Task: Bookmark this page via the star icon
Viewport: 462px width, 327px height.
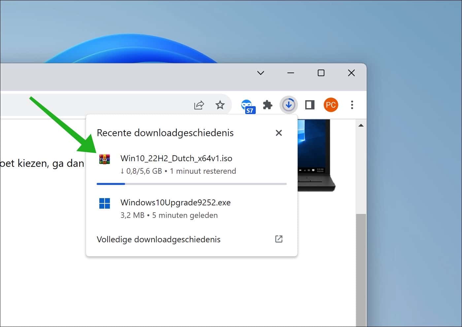Action: [x=220, y=105]
